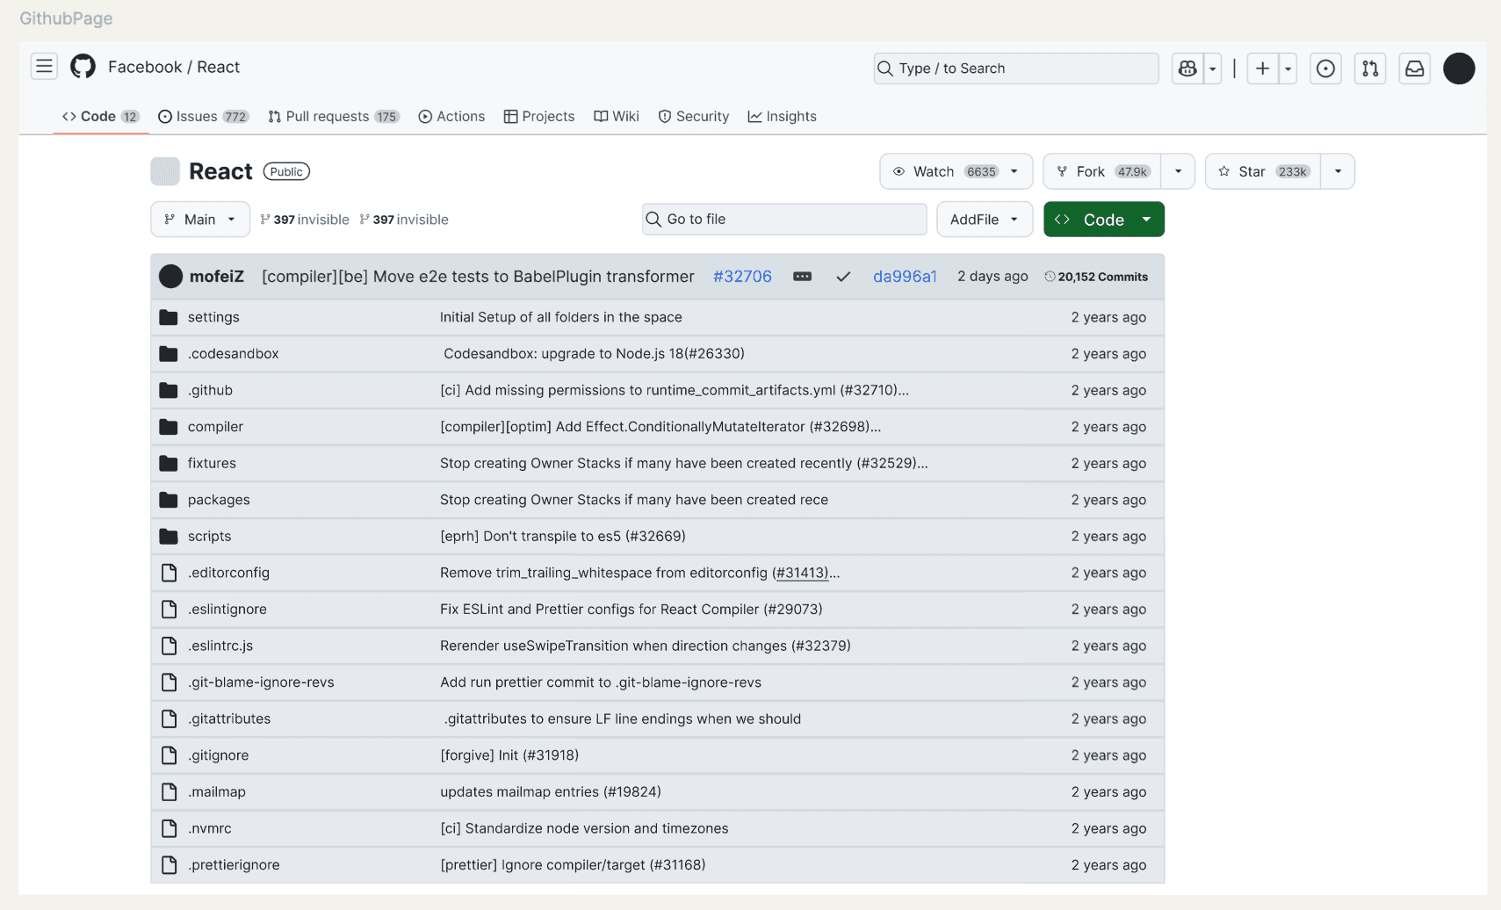Open the hamburger navigation menu
This screenshot has width=1501, height=910.
click(44, 67)
